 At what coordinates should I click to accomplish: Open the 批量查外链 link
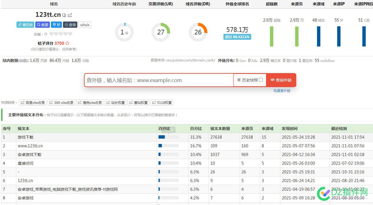click(282, 91)
